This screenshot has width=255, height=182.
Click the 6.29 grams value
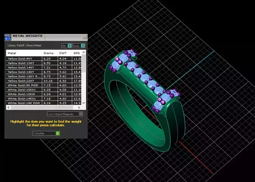[x=47, y=59]
